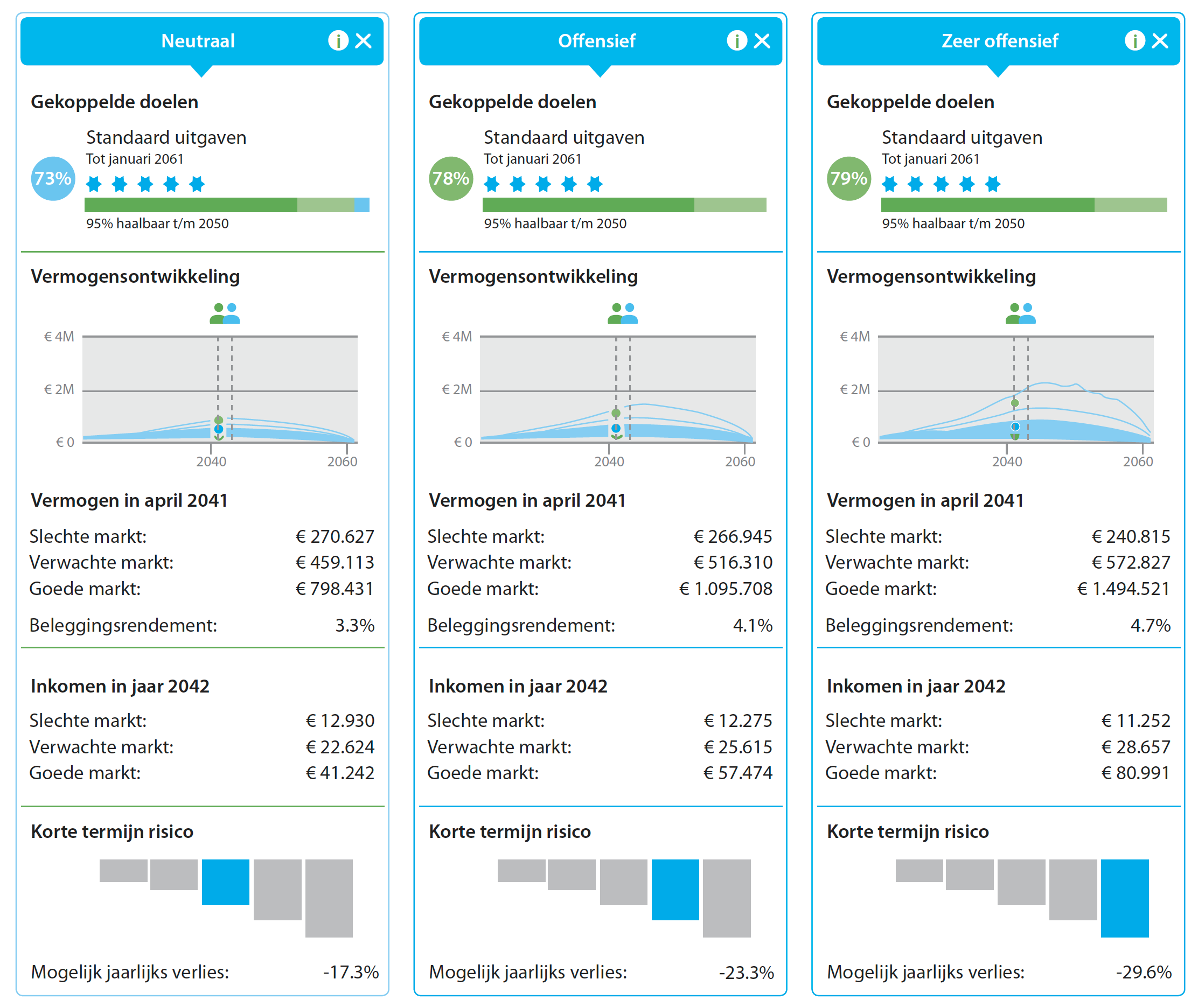Close the Neutraal profile card
This screenshot has width=1198, height=1007.
(x=363, y=40)
